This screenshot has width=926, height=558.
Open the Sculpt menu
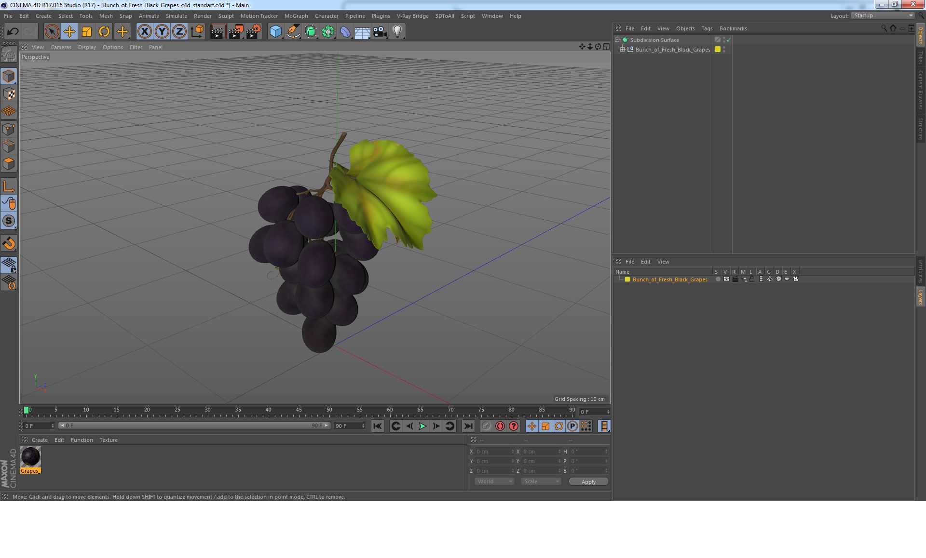pyautogui.click(x=226, y=16)
